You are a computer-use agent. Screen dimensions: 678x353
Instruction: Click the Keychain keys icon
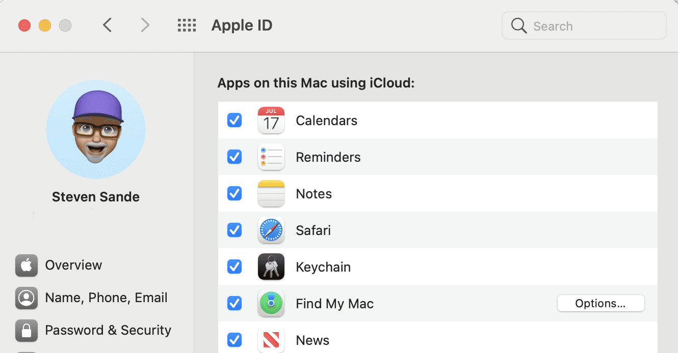click(x=271, y=267)
